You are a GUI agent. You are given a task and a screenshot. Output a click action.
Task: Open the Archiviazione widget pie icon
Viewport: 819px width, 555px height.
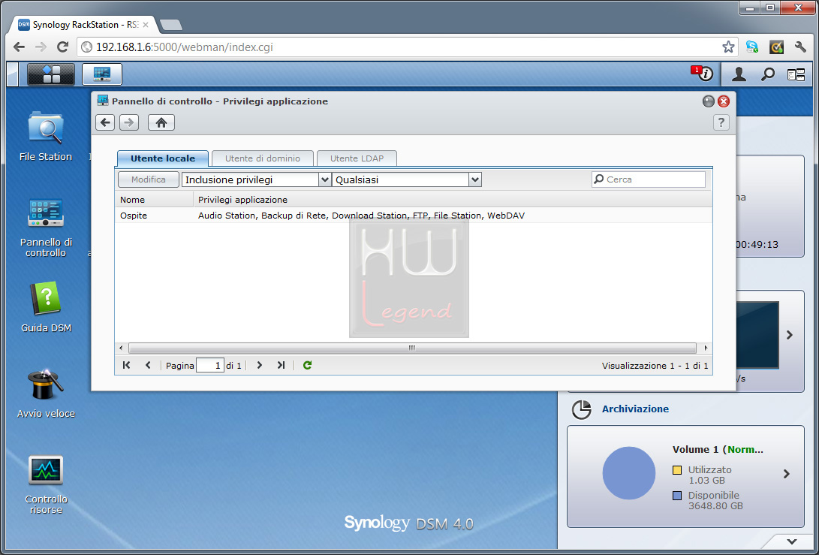click(581, 409)
